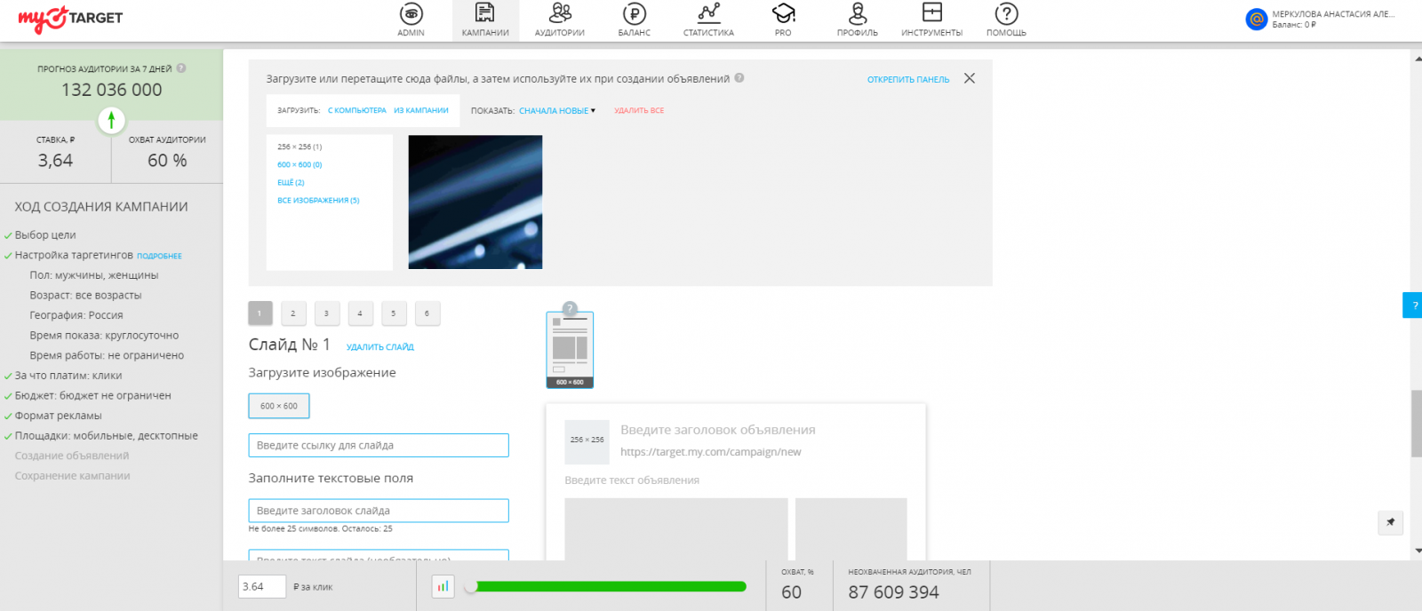This screenshot has width=1422, height=611.
Task: Click the 256 × 256 logo placeholder in preview
Action: coord(587,441)
